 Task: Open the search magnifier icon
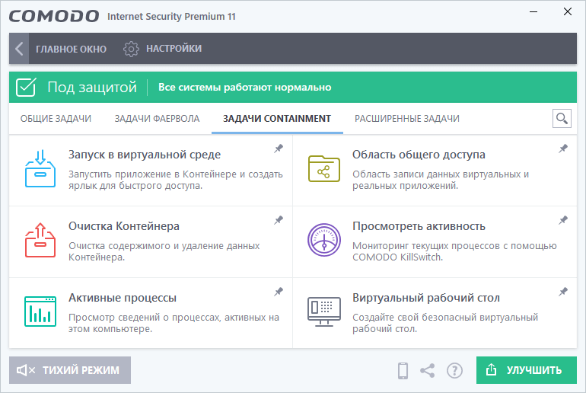(562, 119)
